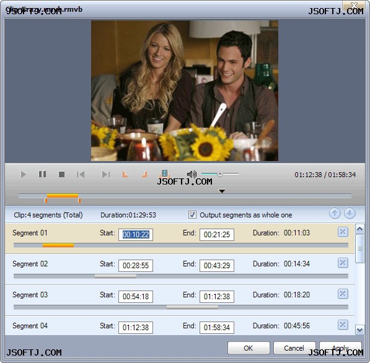Set segment start point marker icon
The height and width of the screenshot is (363, 370).
[125, 174]
